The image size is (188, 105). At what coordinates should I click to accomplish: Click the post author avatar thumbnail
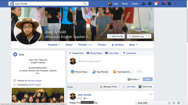73,96
